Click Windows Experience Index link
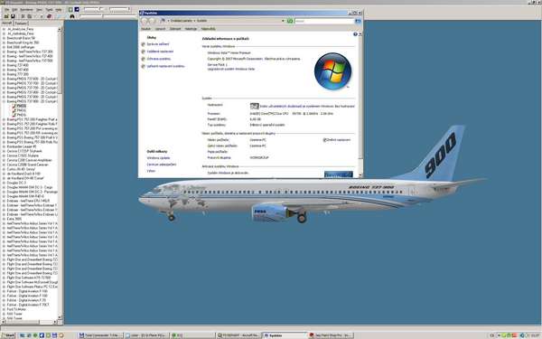Image resolution: width=542 pixels, height=339 pixels. 307,106
